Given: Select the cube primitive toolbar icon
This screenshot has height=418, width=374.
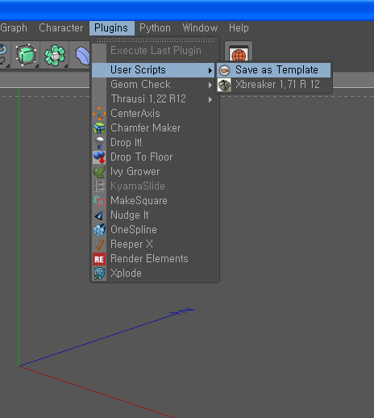Looking at the screenshot, I should coord(26,55).
